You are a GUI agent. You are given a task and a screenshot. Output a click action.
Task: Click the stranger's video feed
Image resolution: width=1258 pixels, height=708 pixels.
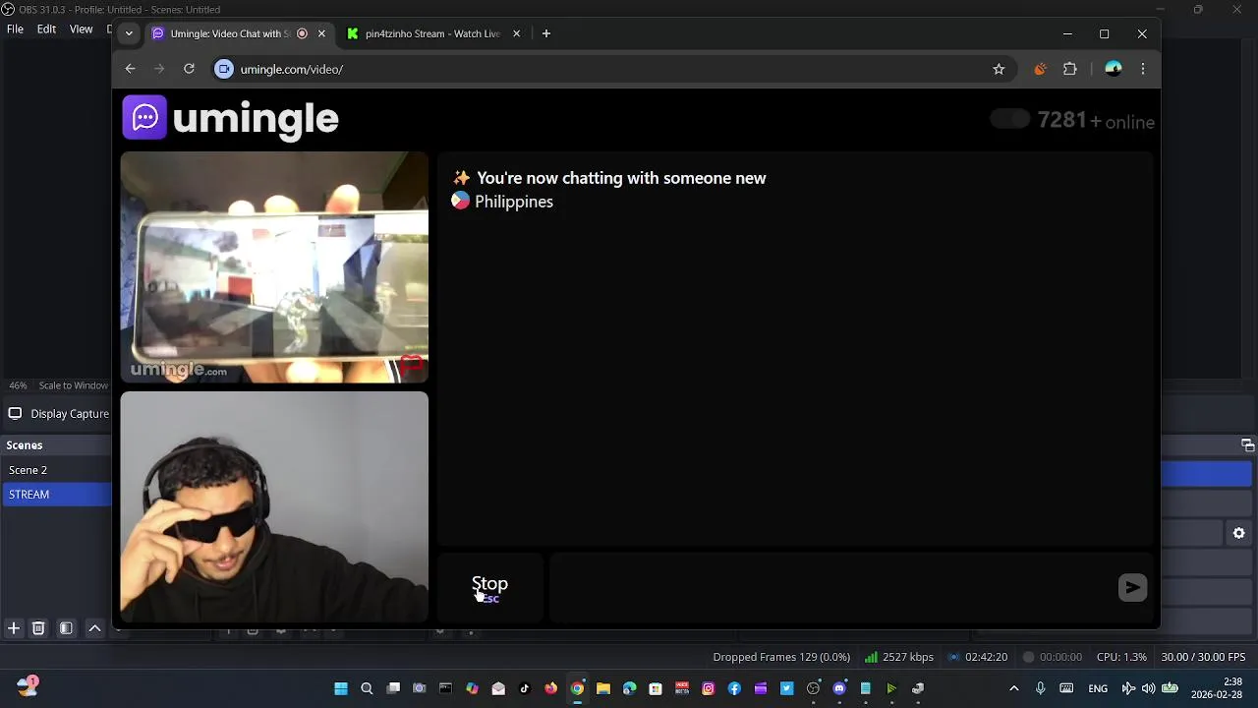[x=274, y=266]
